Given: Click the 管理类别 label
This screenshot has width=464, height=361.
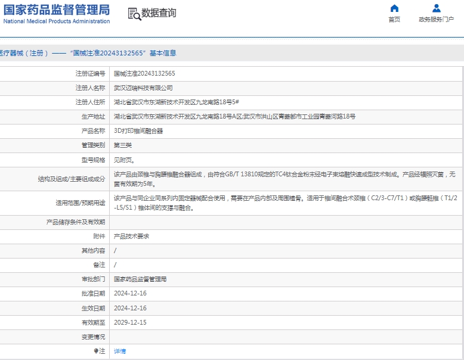Looking at the screenshot, I should click(93, 145).
